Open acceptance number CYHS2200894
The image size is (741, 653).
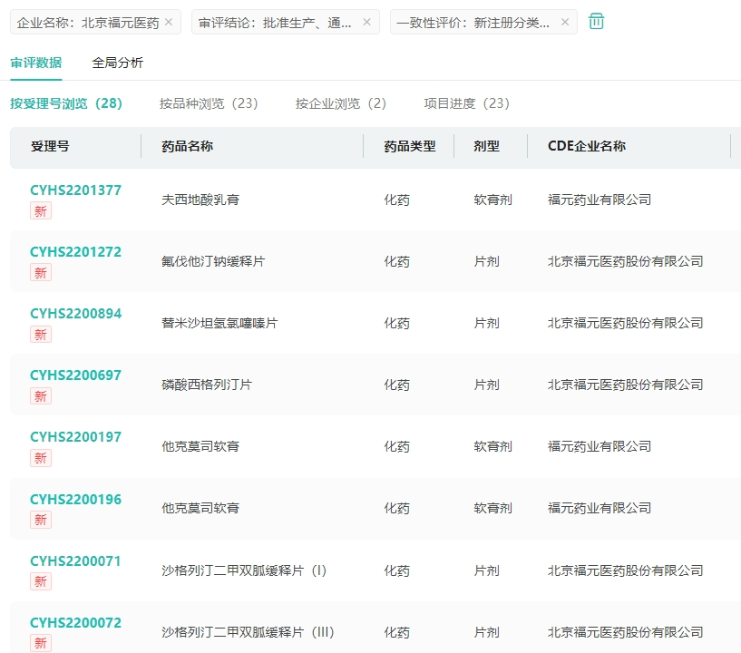(x=75, y=313)
